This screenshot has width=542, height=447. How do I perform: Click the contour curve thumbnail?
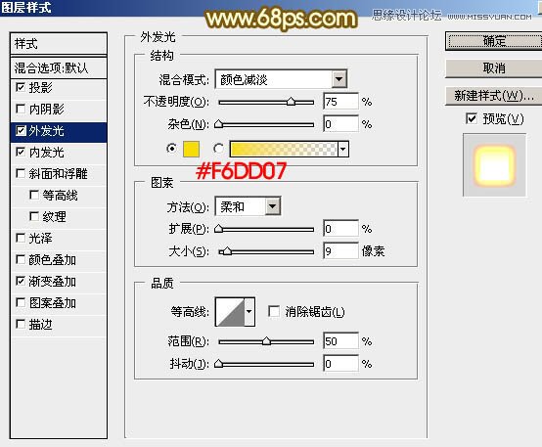230,311
